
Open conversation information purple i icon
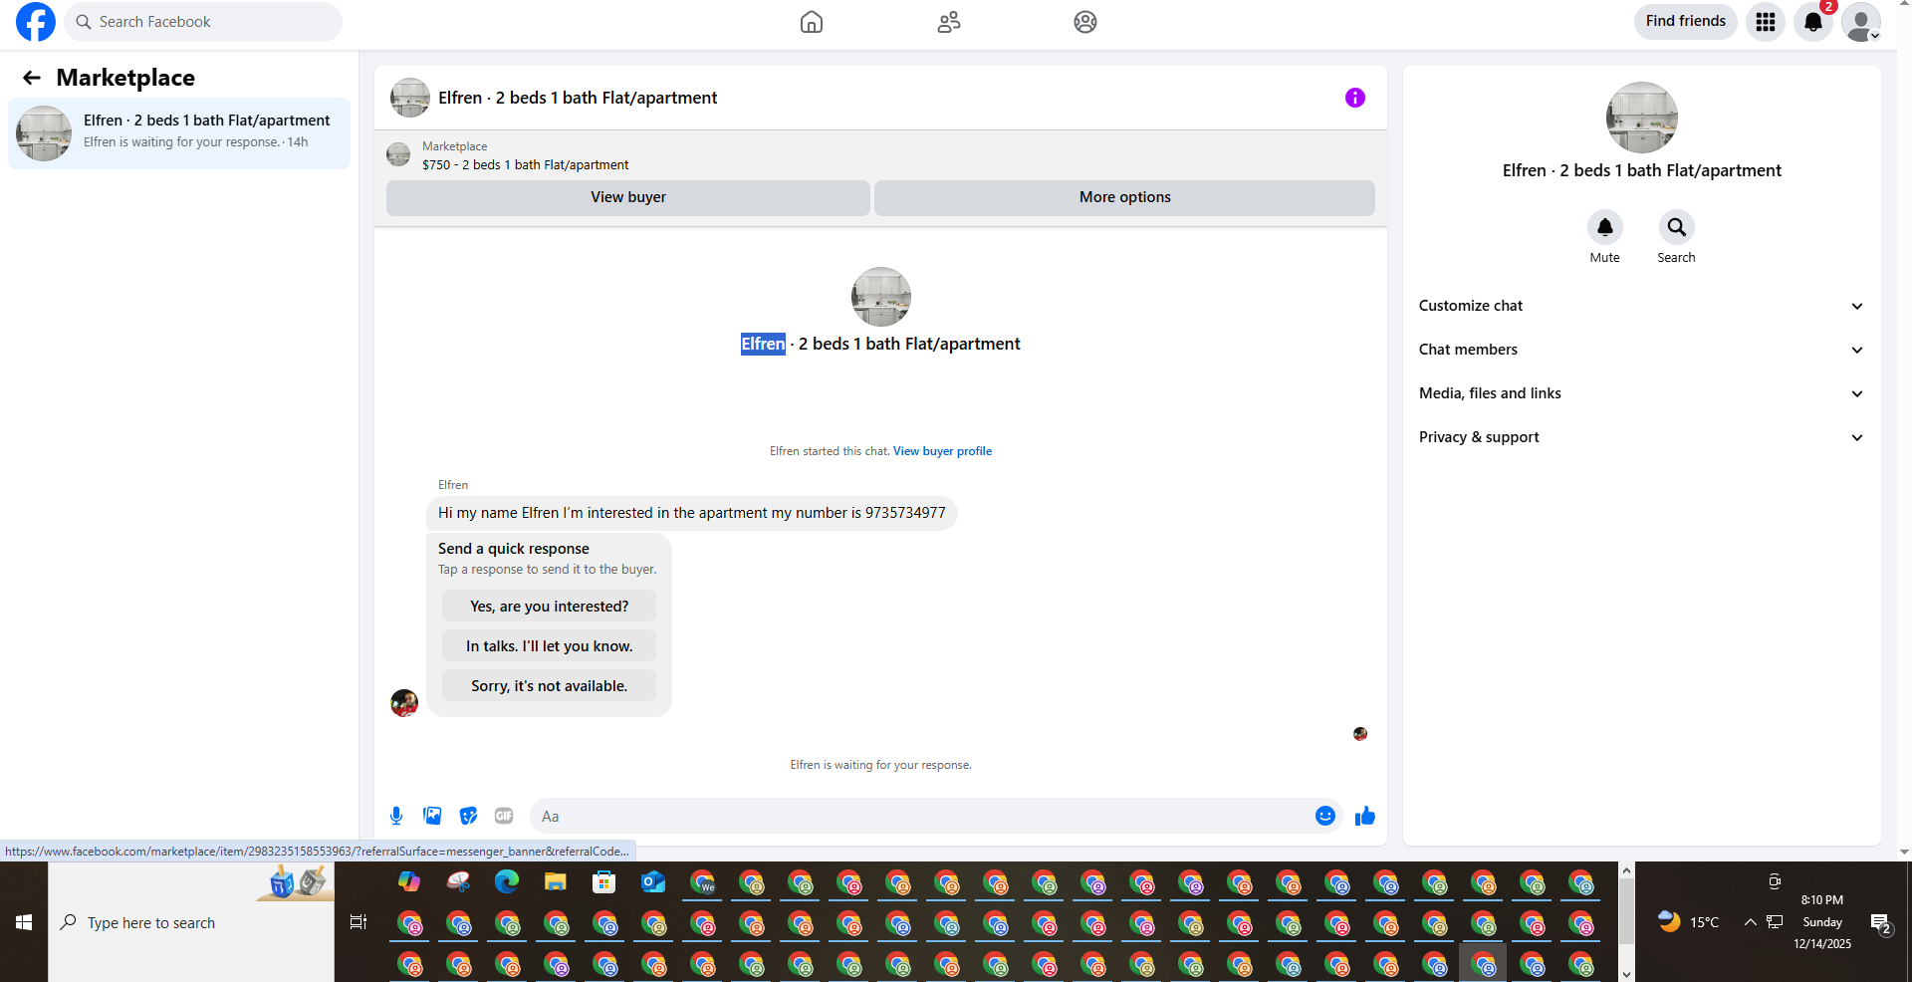pyautogui.click(x=1355, y=98)
